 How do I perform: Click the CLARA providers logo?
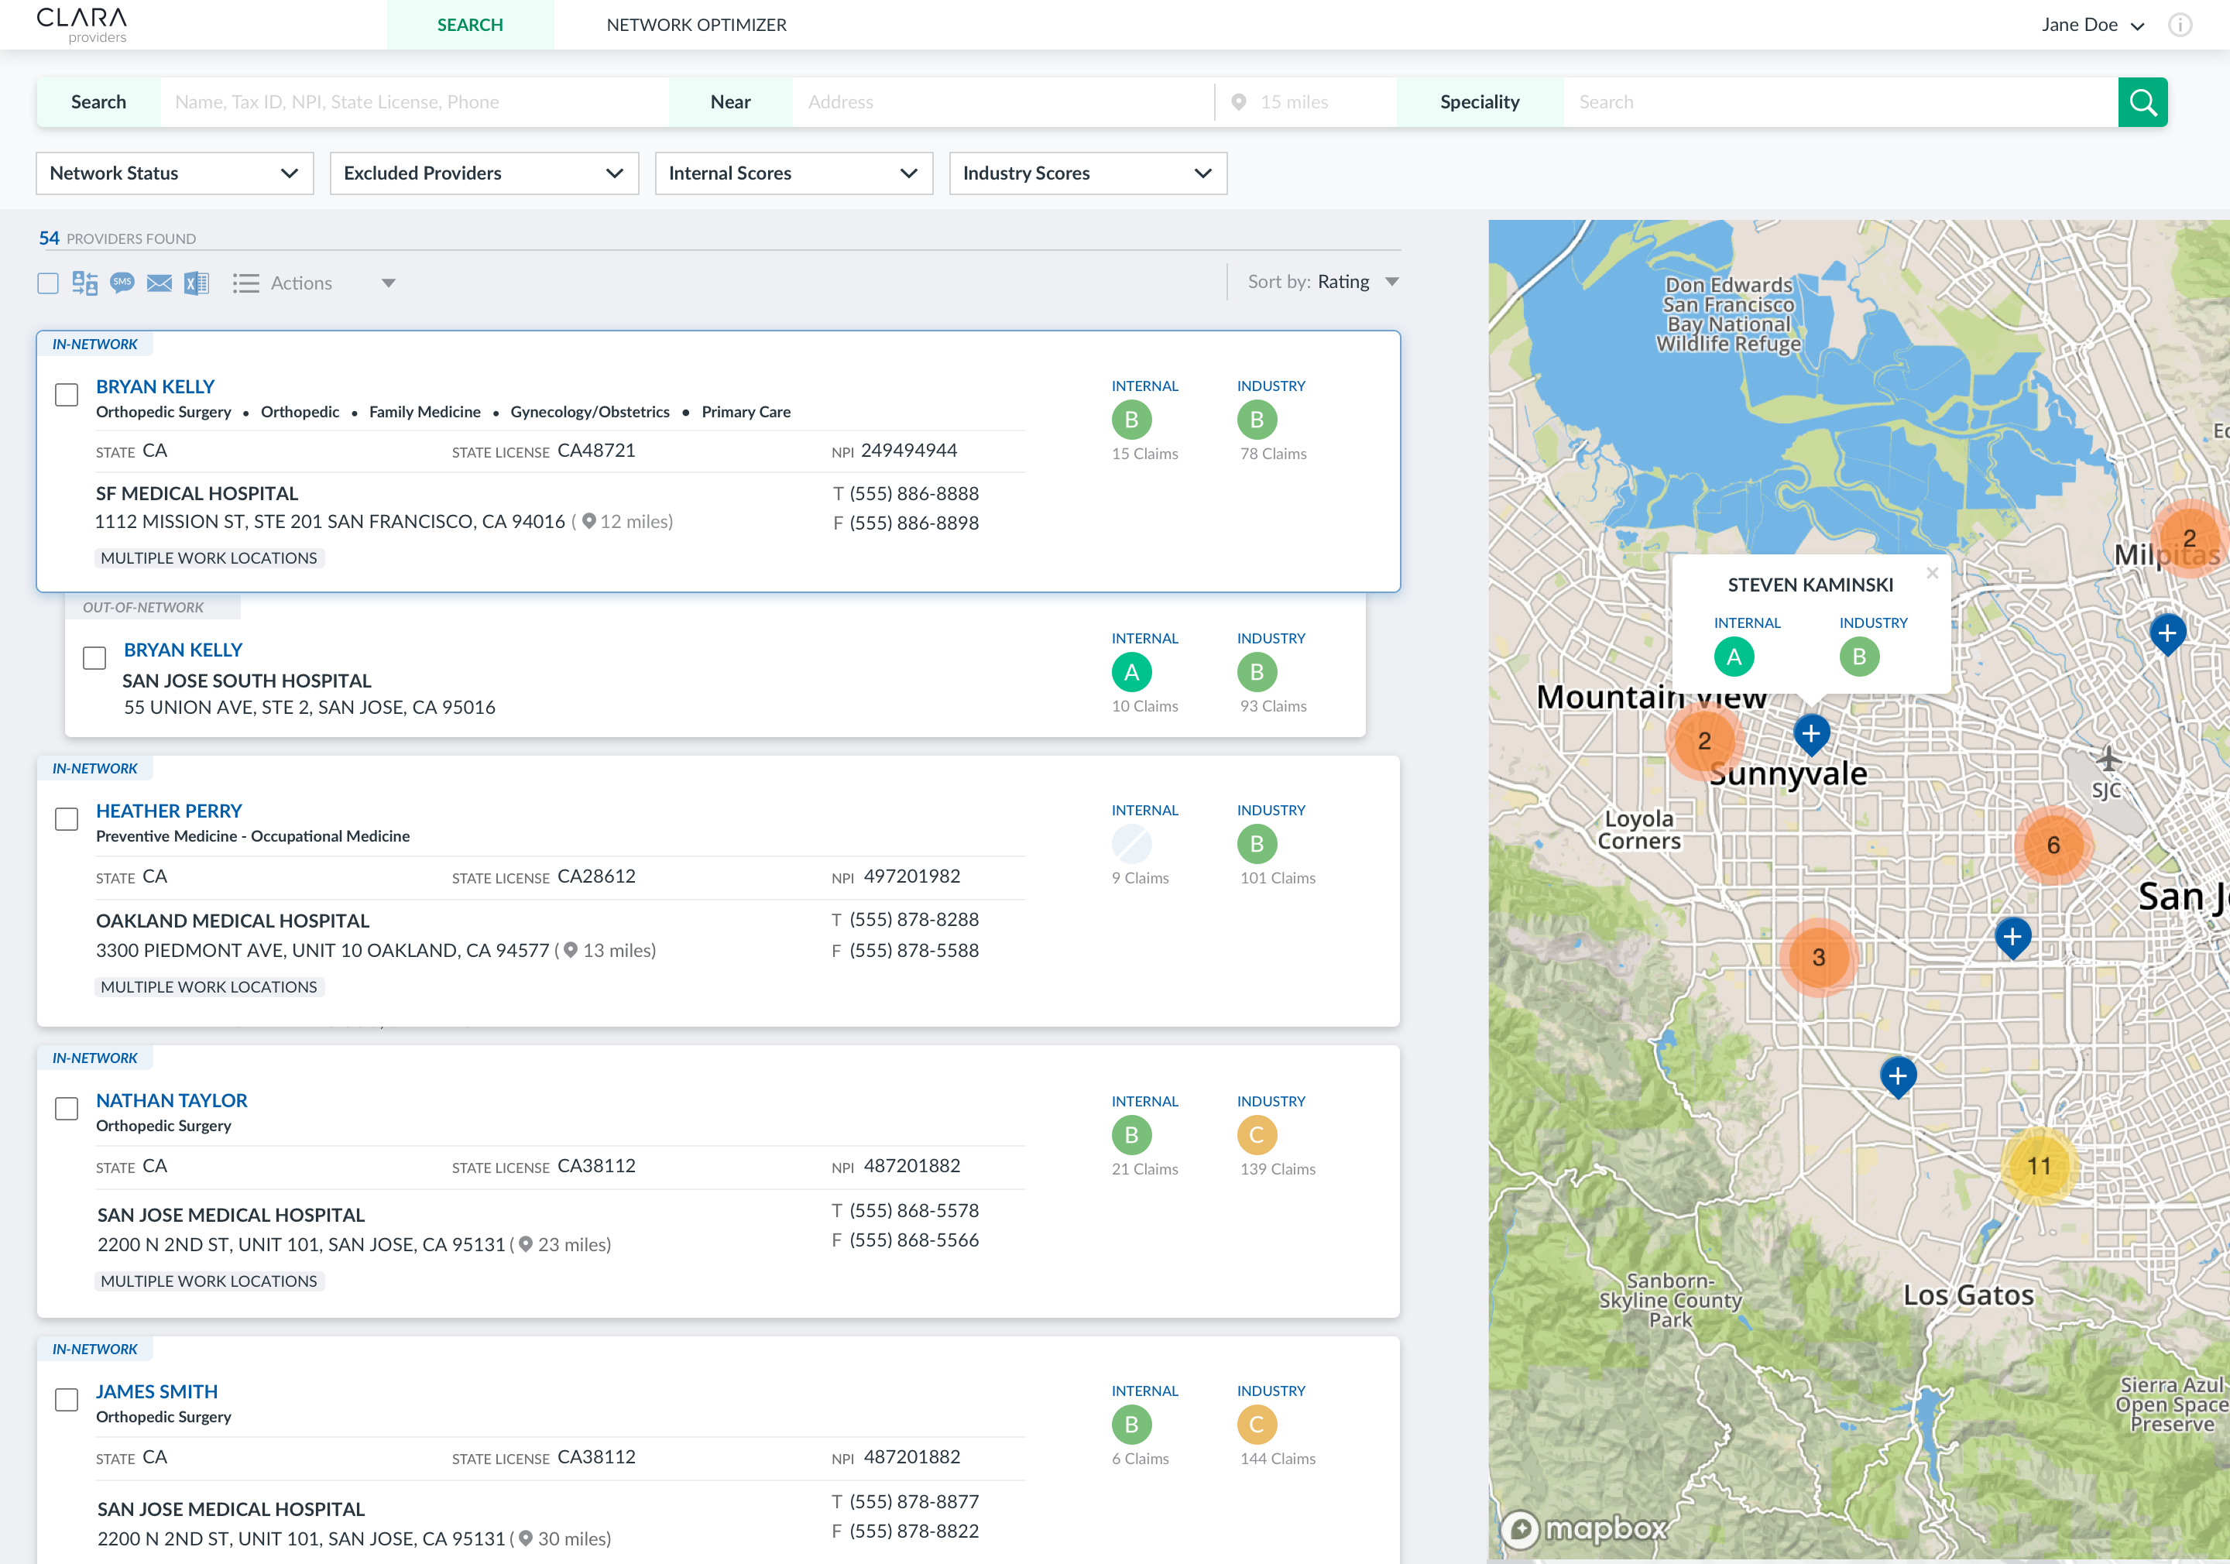click(x=83, y=26)
